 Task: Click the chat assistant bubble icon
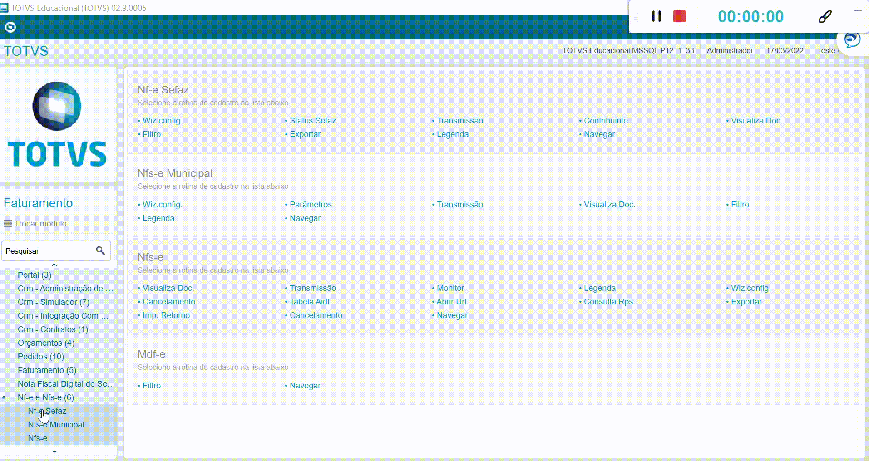point(852,40)
